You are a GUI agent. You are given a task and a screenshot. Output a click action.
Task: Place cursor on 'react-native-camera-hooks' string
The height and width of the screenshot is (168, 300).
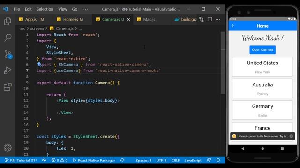tap(128, 70)
